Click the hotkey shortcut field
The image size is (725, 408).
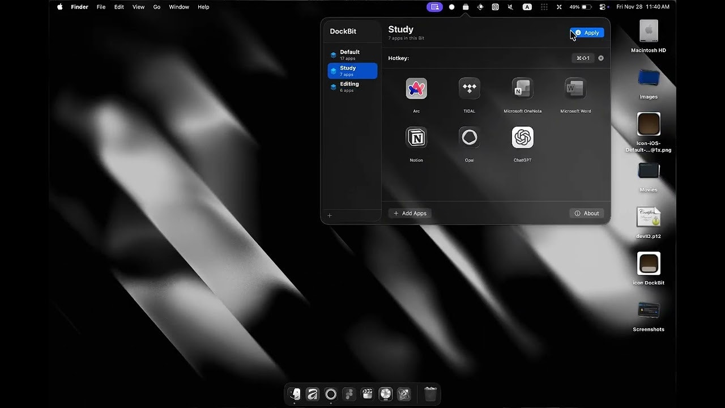pos(583,58)
